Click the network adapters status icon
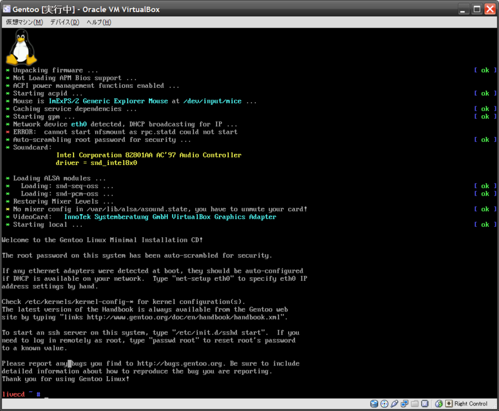This screenshot has width=499, height=411. pyautogui.click(x=404, y=404)
